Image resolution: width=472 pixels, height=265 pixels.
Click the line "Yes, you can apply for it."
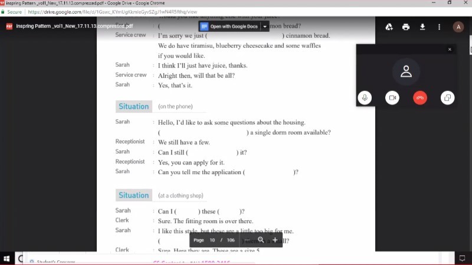(191, 163)
